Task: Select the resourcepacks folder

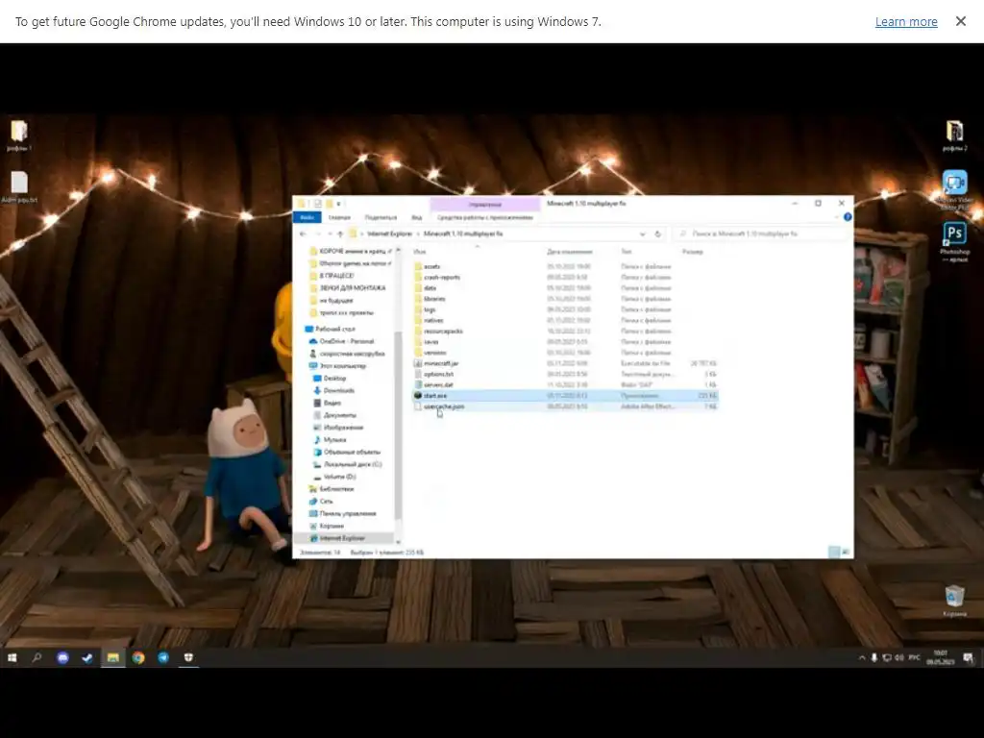Action: point(443,331)
